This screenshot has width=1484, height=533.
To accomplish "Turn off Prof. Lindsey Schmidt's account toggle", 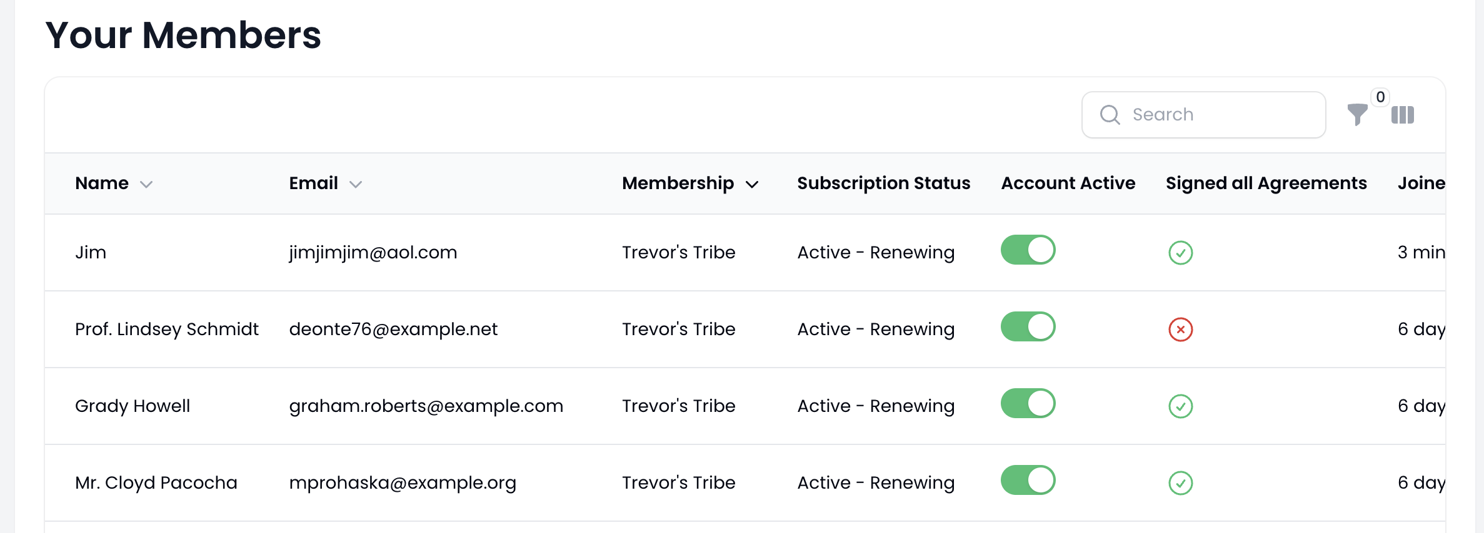I will click(x=1028, y=327).
